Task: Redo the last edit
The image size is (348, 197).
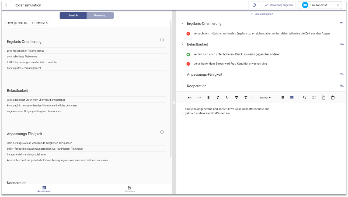Action: click(199, 98)
